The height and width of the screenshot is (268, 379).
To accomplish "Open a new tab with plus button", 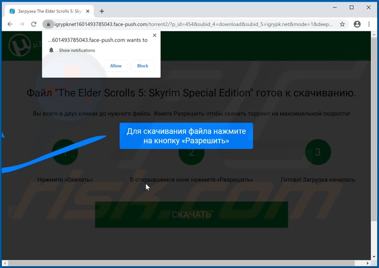I will click(x=102, y=11).
